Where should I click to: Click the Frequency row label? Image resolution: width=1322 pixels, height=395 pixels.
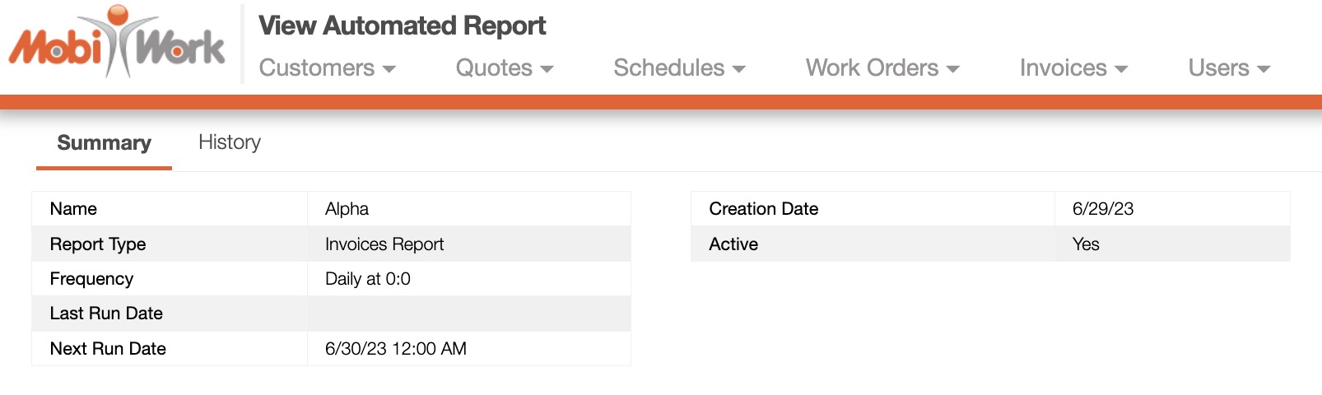pos(91,279)
